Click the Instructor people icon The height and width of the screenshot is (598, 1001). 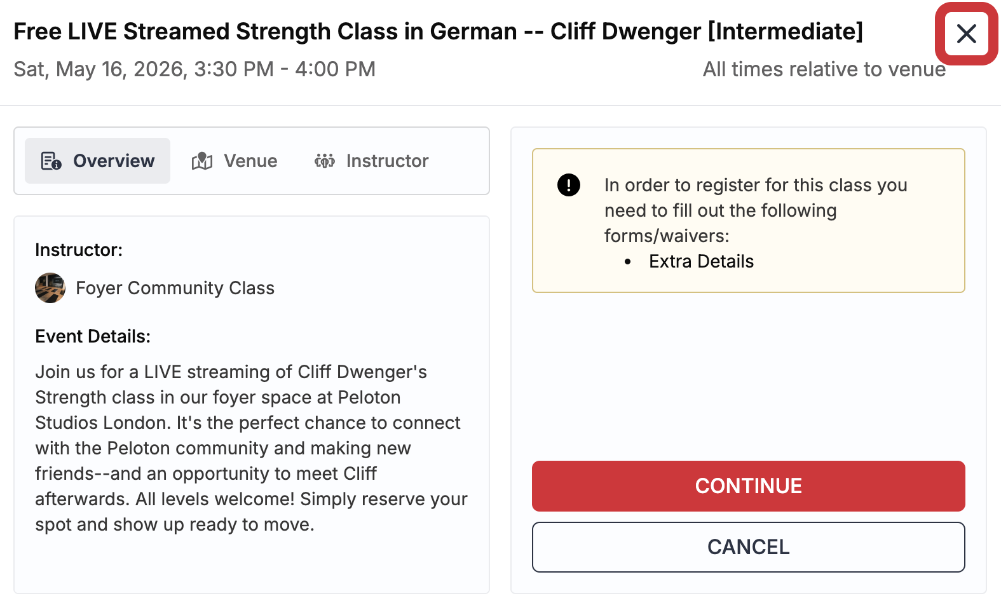point(325,161)
